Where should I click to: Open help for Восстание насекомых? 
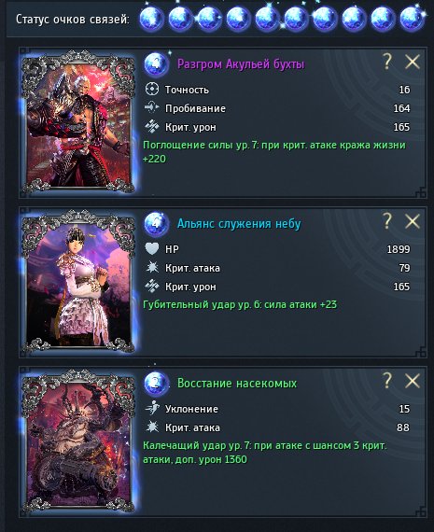[x=387, y=381]
